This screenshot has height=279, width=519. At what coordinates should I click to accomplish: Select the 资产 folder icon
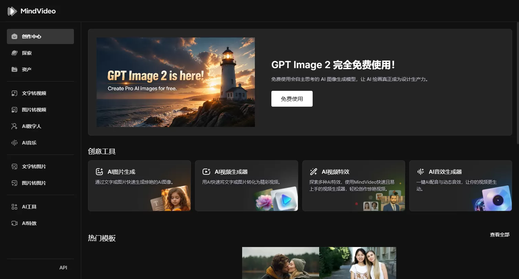click(x=14, y=69)
